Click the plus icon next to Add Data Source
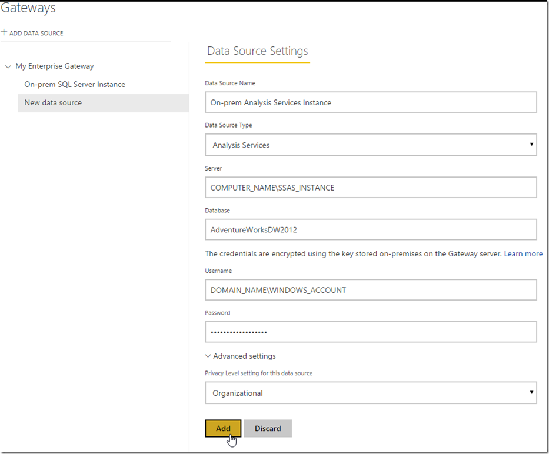The width and height of the screenshot is (549, 454). [4, 32]
